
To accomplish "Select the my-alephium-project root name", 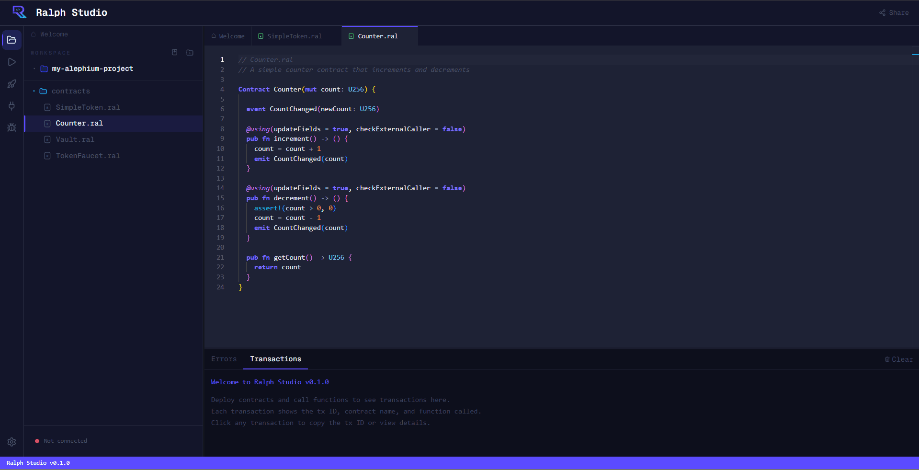I will 92,69.
